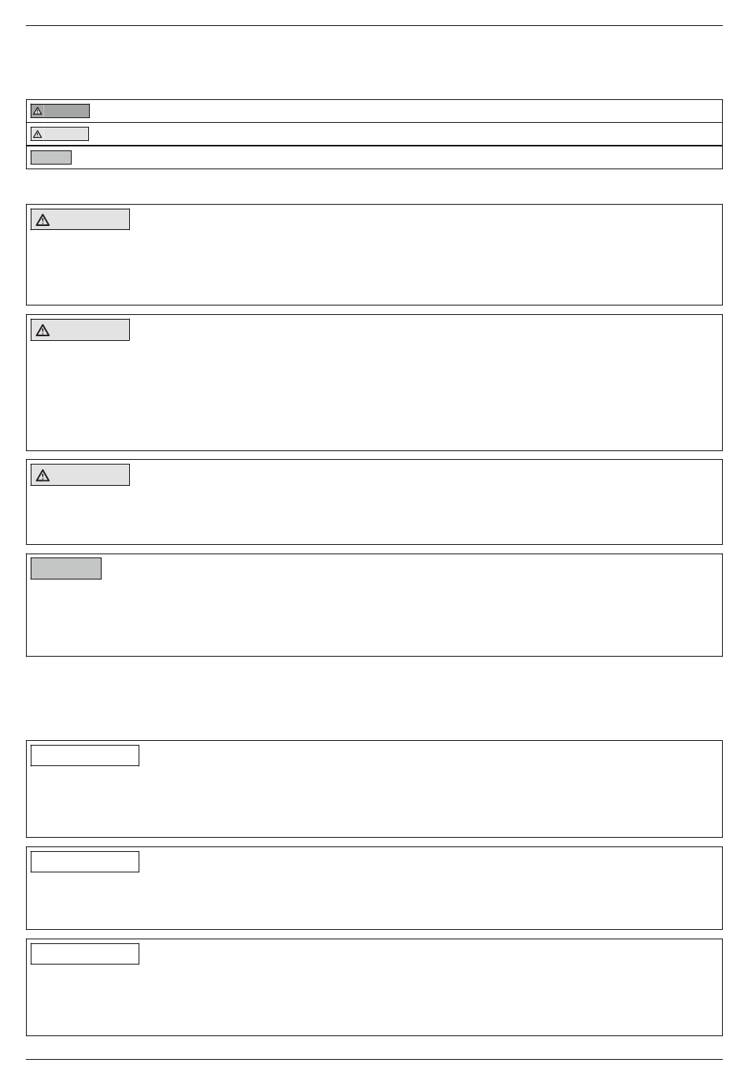Select the light gray label in the legend's second row
The image size is (748, 1085).
60,134
